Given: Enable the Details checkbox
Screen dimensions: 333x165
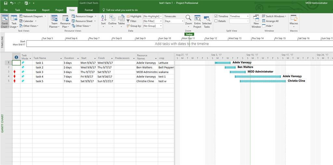Looking at the screenshot, I should coord(216,21).
